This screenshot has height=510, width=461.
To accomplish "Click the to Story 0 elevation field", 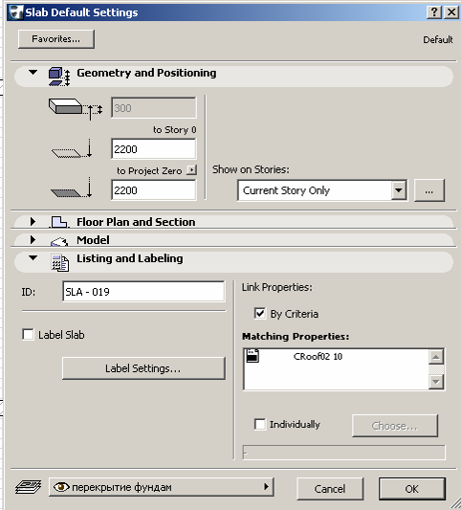I will pos(154,149).
